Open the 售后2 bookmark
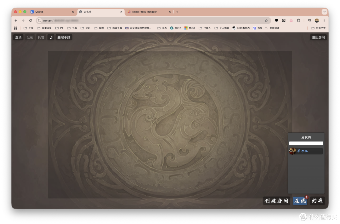This screenshot has height=224, width=340. [176, 28]
